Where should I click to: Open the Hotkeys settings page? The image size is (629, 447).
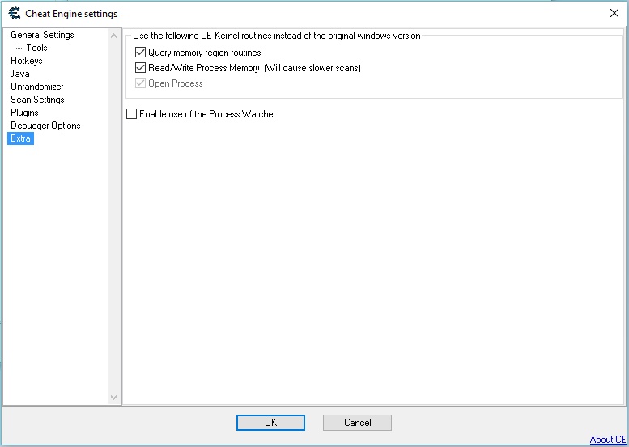click(27, 61)
